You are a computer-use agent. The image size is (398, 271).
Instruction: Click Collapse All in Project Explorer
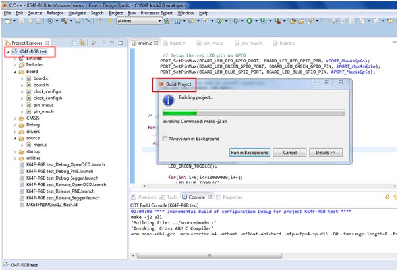click(x=74, y=43)
